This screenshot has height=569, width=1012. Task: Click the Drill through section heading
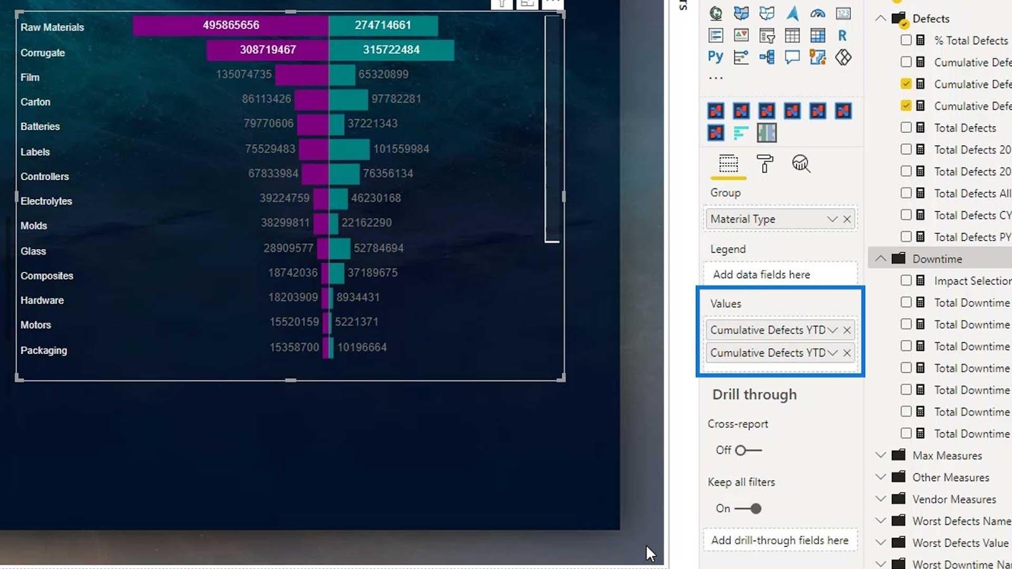click(x=755, y=395)
